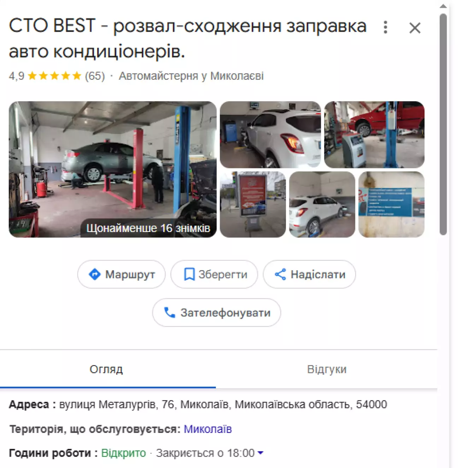Viewport: 458px width, 468px height.
Task: Switch to the Відгуки tab
Action: tap(327, 369)
